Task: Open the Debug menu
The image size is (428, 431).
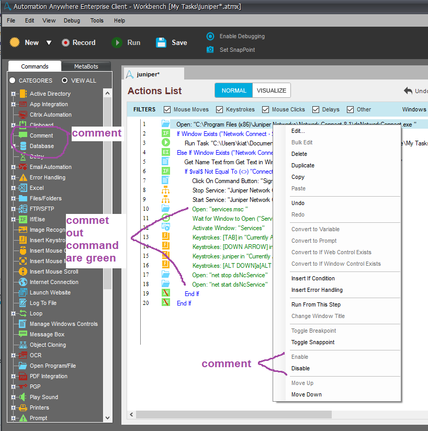Action: point(72,20)
